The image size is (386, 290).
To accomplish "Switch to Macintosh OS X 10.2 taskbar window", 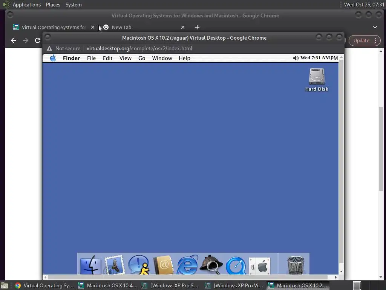I will click(298, 285).
